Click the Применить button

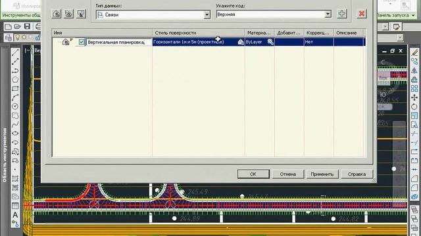tap(322, 174)
